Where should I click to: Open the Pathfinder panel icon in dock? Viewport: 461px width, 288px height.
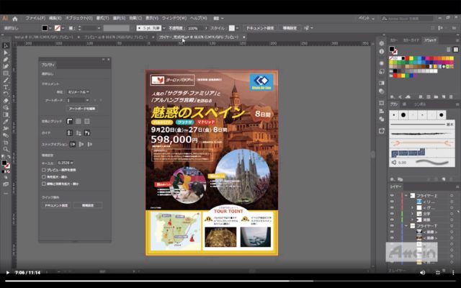coord(382,119)
